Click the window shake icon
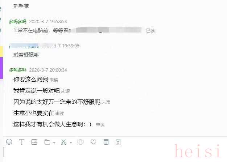The height and width of the screenshot is (162, 227). 81,142
